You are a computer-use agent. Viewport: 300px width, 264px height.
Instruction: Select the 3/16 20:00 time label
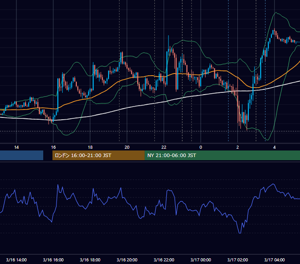pyautogui.click(x=127, y=260)
